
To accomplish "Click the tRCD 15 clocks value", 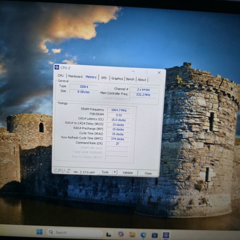I will click(x=118, y=124).
